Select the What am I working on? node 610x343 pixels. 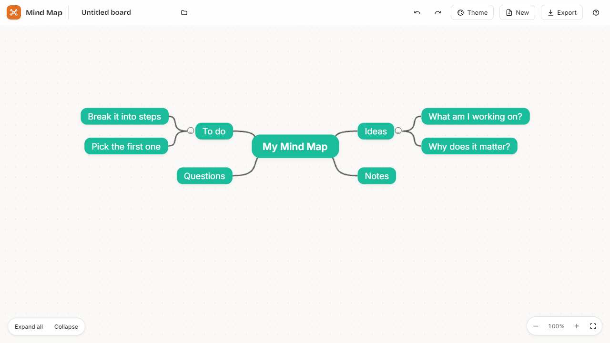[x=476, y=116]
